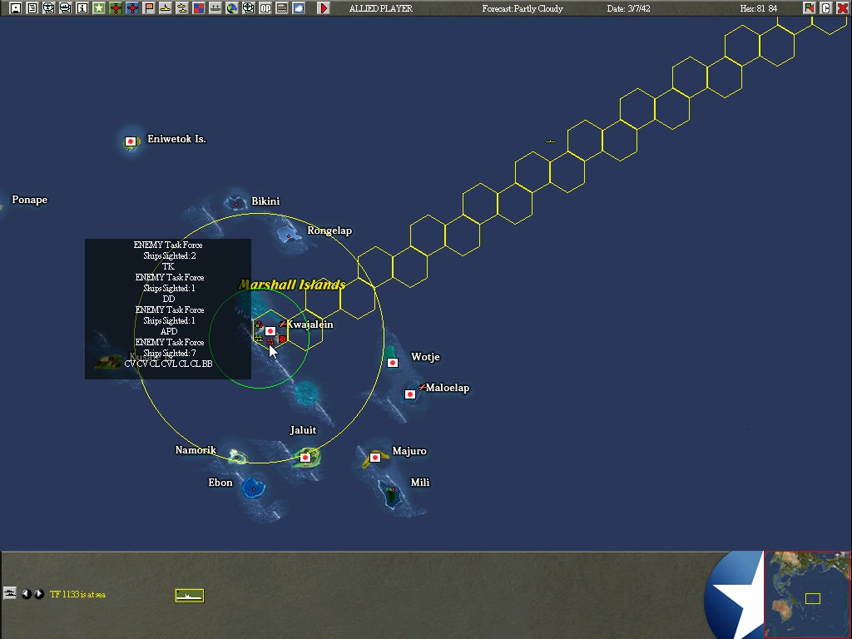The height and width of the screenshot is (639, 852).
Task: Select the Mili island base dot
Action: 393,489
